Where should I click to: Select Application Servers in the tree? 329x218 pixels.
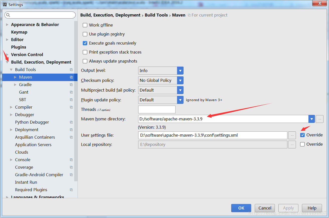click(33, 145)
